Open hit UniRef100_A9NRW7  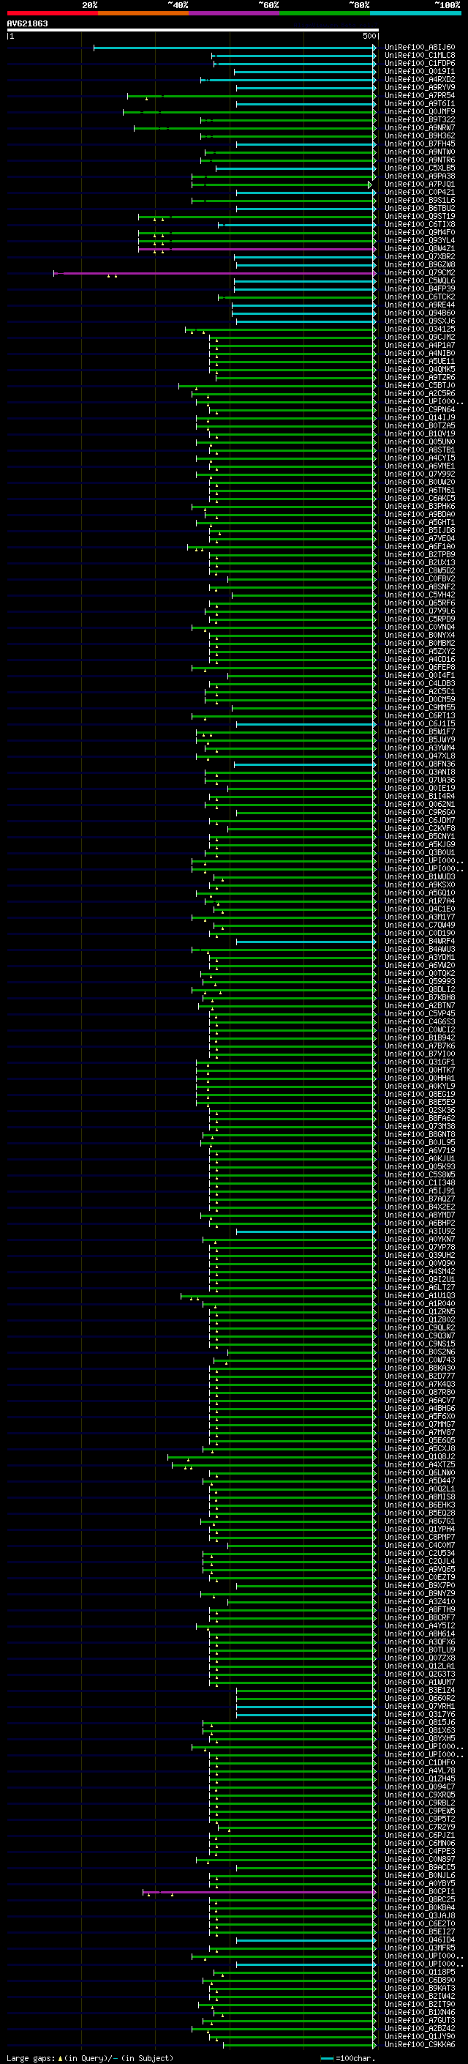click(x=420, y=127)
